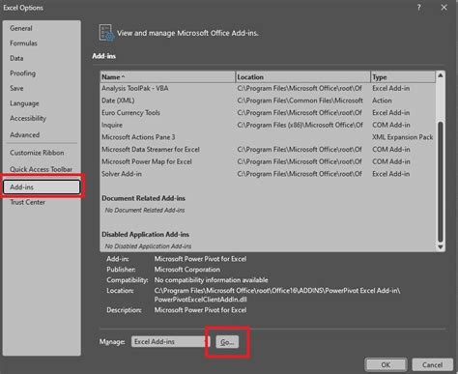Select Microsoft Data Streamer for Excel
Screen dimensions: 458x374
pos(268,150)
